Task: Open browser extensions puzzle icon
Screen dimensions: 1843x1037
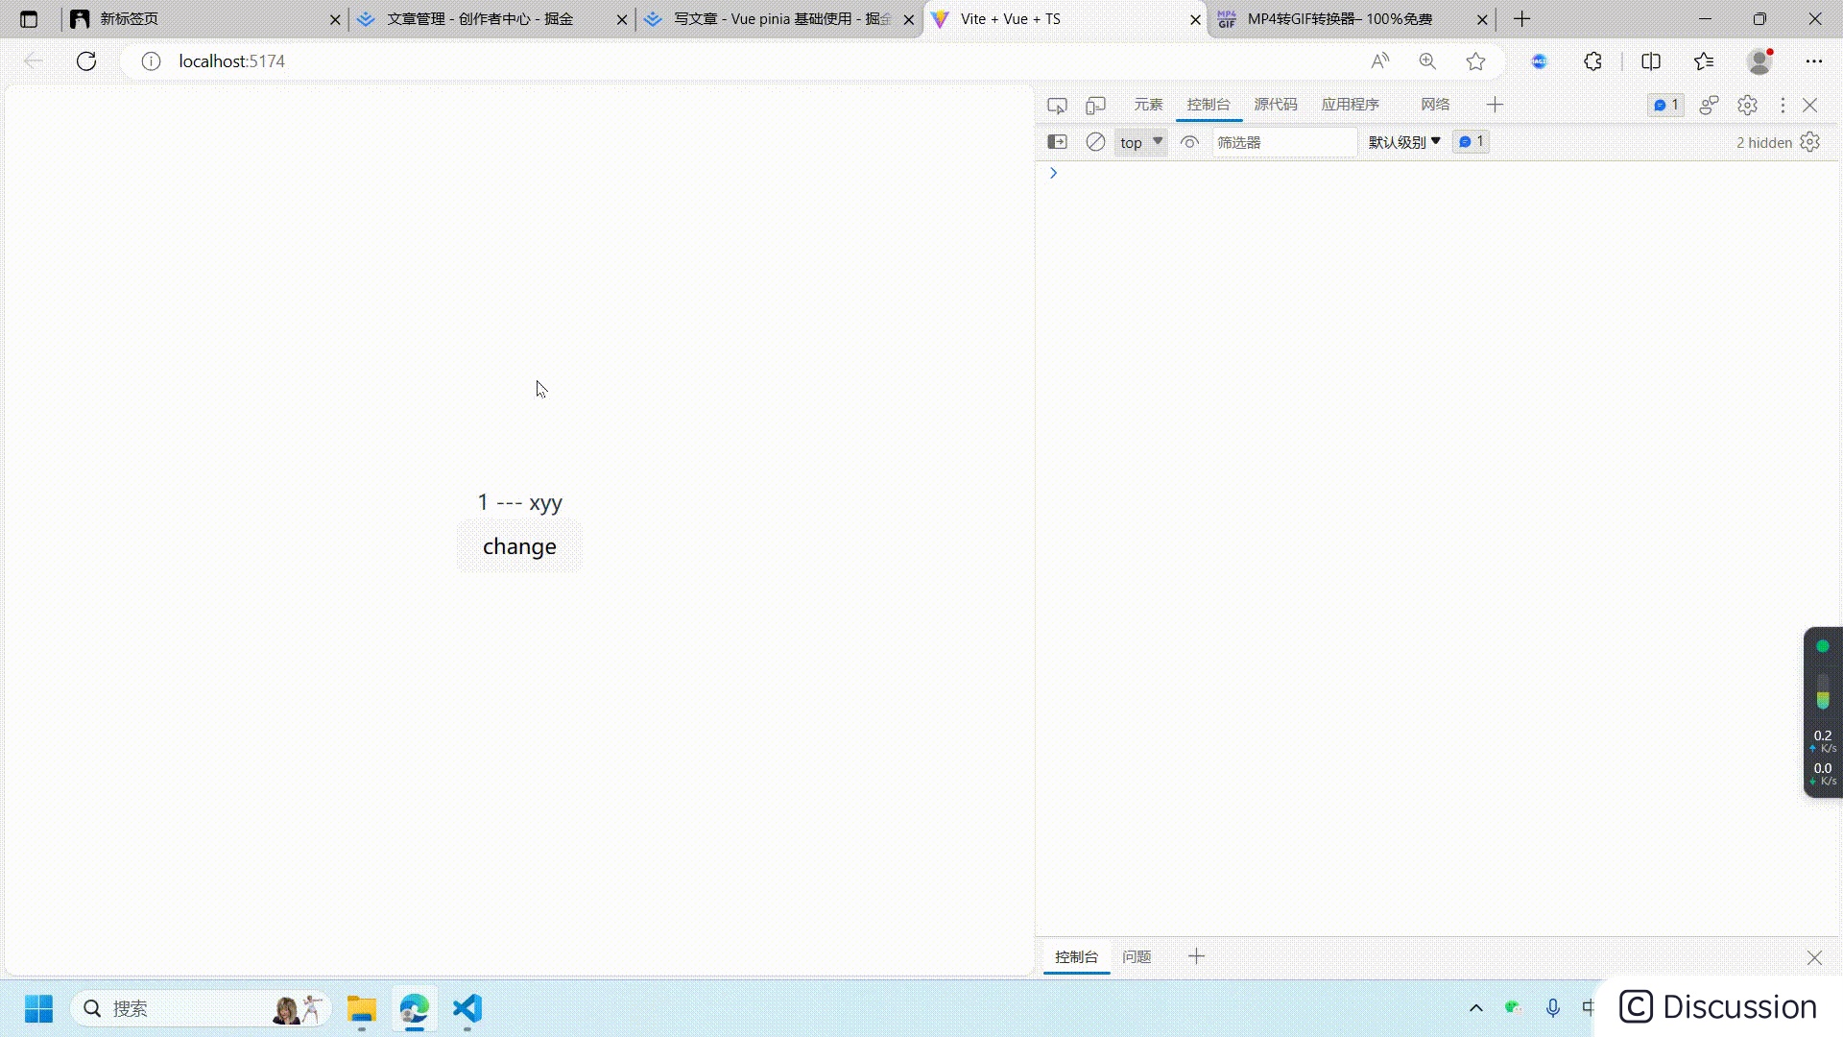Action: pyautogui.click(x=1592, y=61)
